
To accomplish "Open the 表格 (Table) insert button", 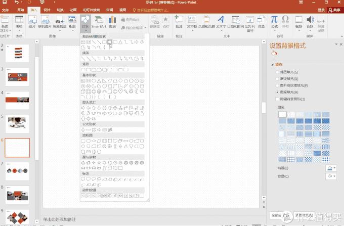I will tap(19, 22).
